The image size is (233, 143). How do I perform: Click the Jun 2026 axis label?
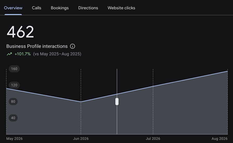click(81, 139)
